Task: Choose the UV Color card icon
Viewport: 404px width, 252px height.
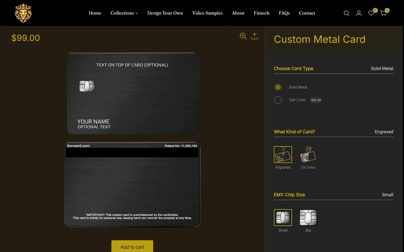Action: [x=308, y=155]
